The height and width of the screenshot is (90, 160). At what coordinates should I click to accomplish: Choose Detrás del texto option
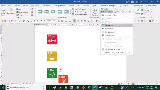coord(117,32)
